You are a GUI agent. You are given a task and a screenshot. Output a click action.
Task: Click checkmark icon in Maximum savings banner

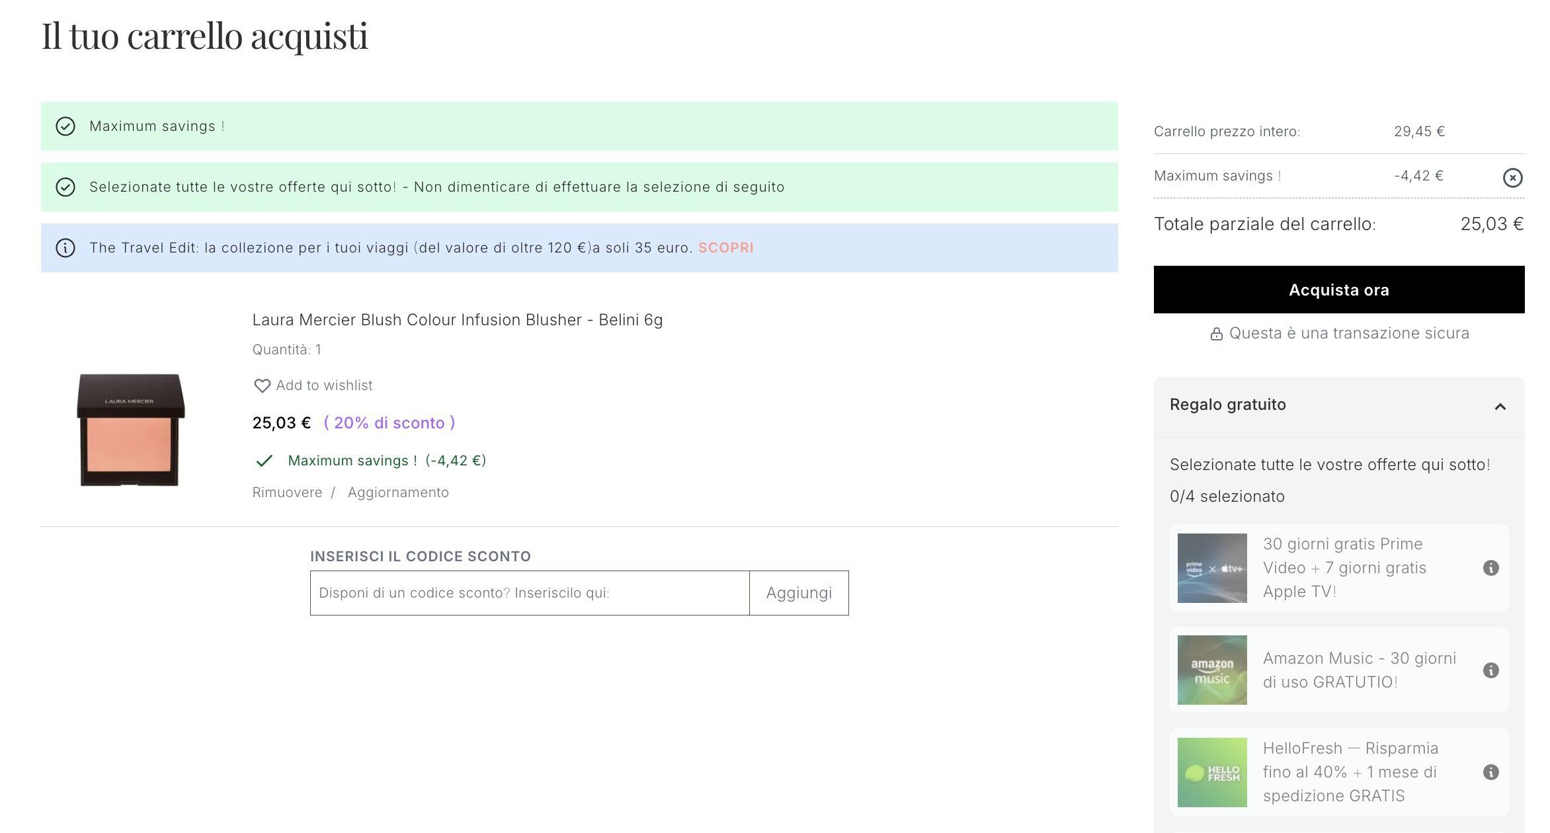[65, 126]
